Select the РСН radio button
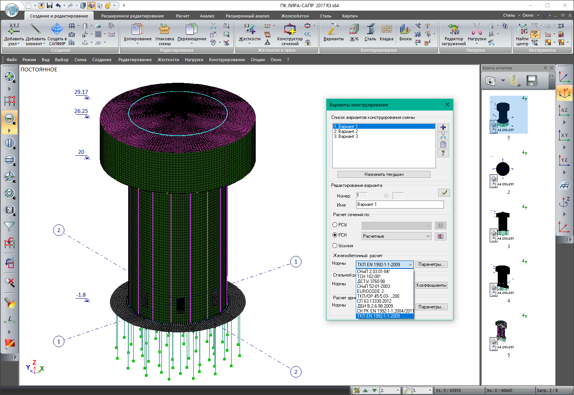Image resolution: width=574 pixels, height=395 pixels. click(x=335, y=235)
